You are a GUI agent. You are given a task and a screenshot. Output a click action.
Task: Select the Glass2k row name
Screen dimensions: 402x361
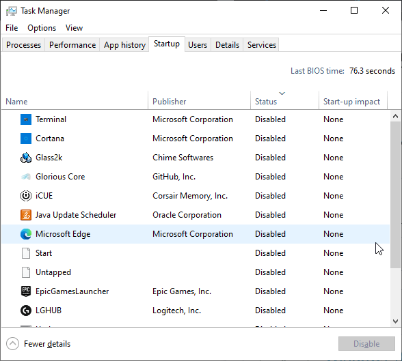click(x=49, y=158)
